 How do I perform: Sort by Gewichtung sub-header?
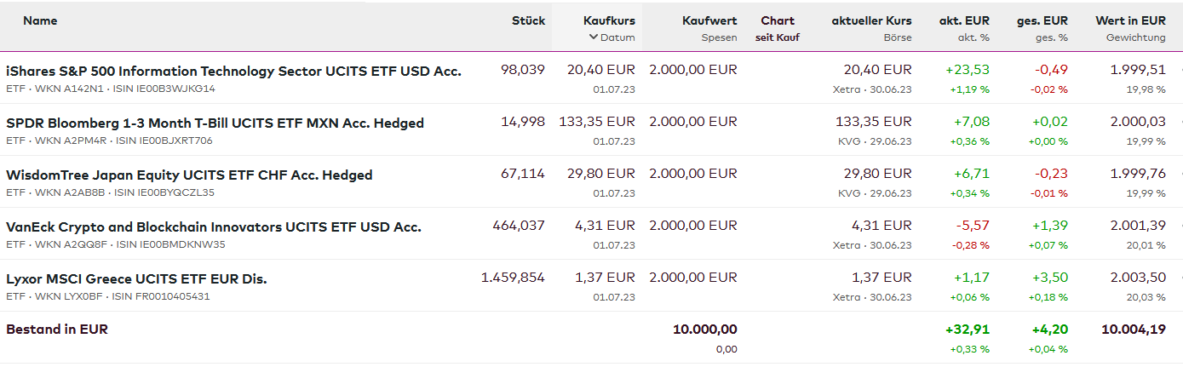[x=1135, y=37]
